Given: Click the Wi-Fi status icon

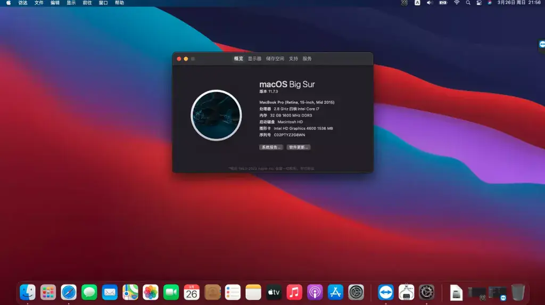Looking at the screenshot, I should coord(457,3).
